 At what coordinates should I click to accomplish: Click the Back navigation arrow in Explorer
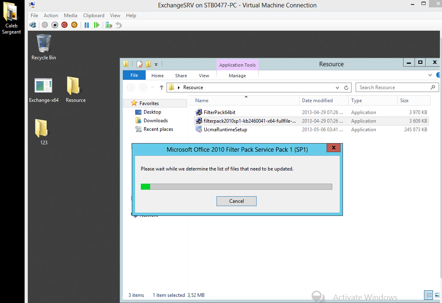click(131, 88)
